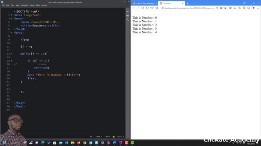Screen dimensions: 261x146
Task: Click the commented 'break;' on line 16
Action: click(x=42, y=64)
